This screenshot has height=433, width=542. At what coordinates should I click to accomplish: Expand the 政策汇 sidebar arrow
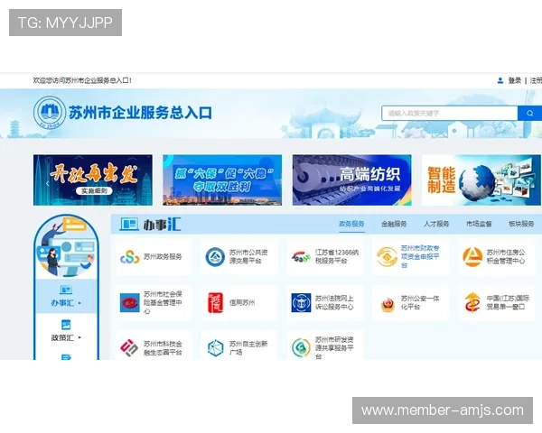click(x=79, y=337)
